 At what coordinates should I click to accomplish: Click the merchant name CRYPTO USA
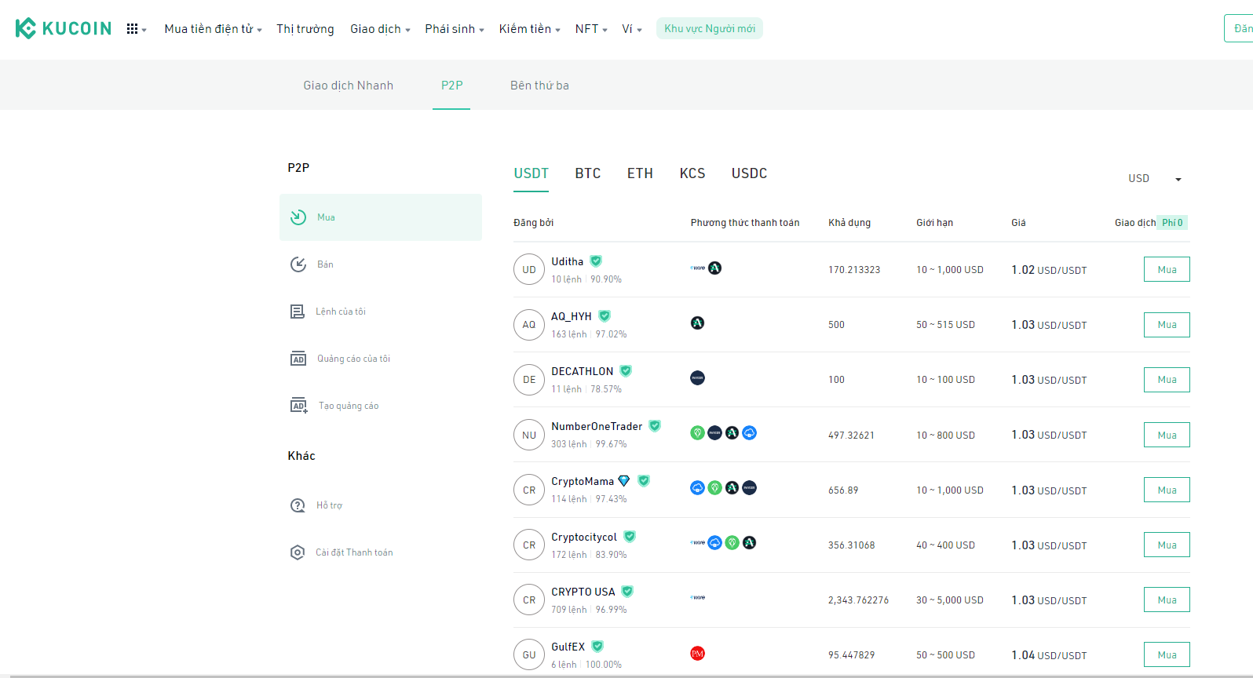click(x=583, y=592)
